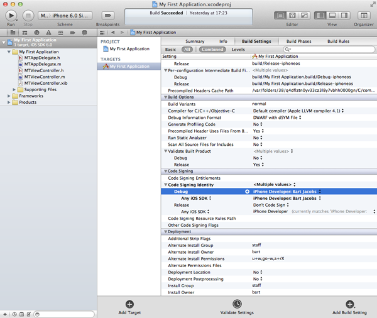Open the Organizer window
This screenshot has height=318, width=377.
click(364, 16)
